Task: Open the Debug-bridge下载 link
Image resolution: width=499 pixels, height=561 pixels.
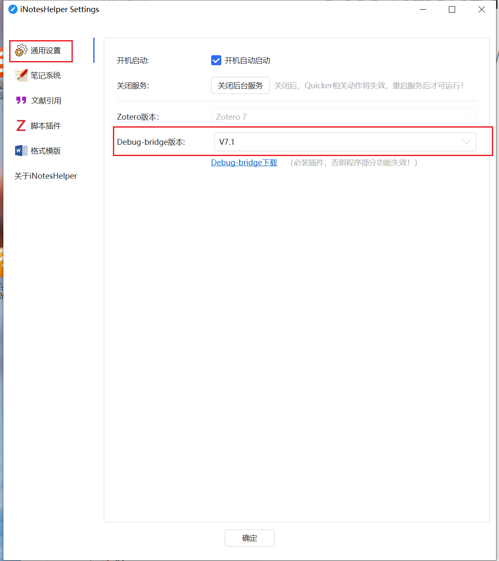Action: point(244,162)
